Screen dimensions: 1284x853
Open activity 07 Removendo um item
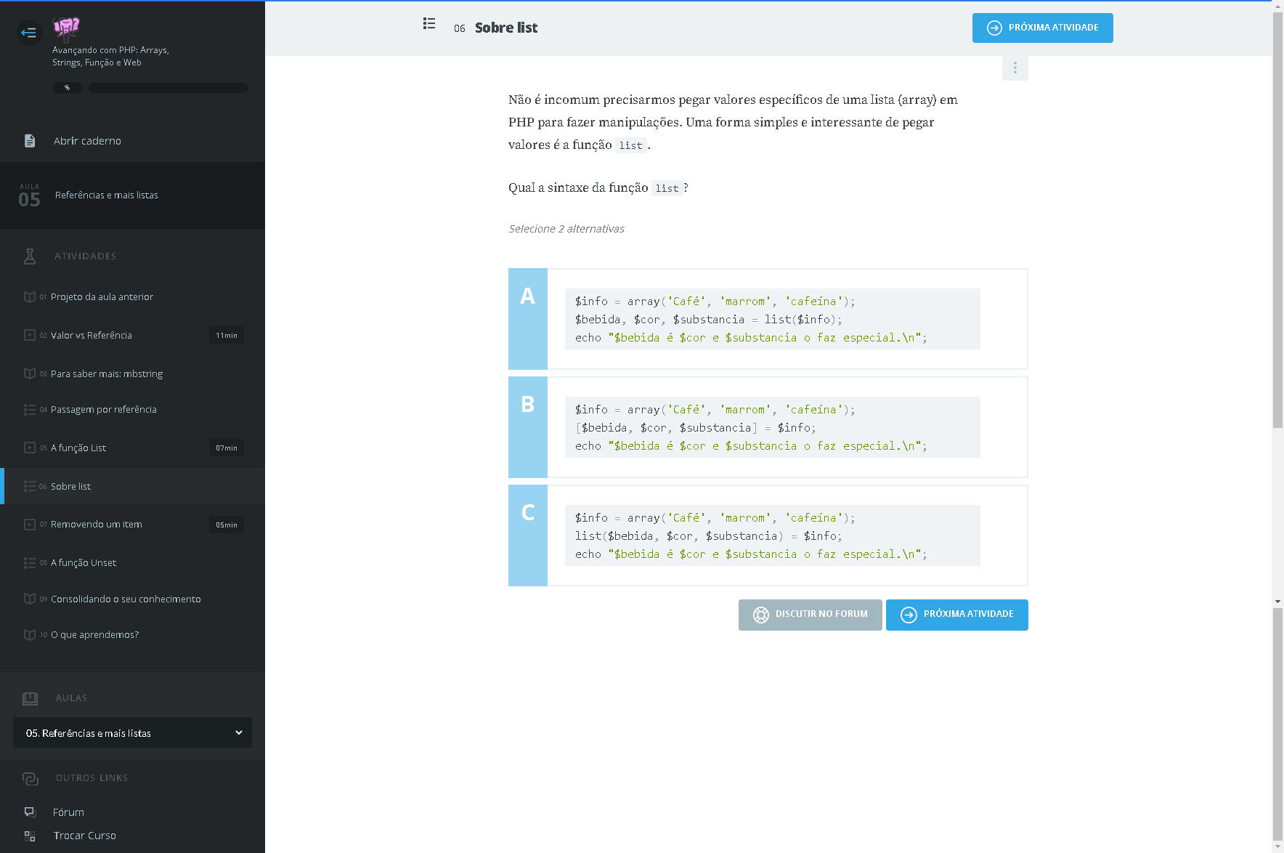(x=97, y=525)
